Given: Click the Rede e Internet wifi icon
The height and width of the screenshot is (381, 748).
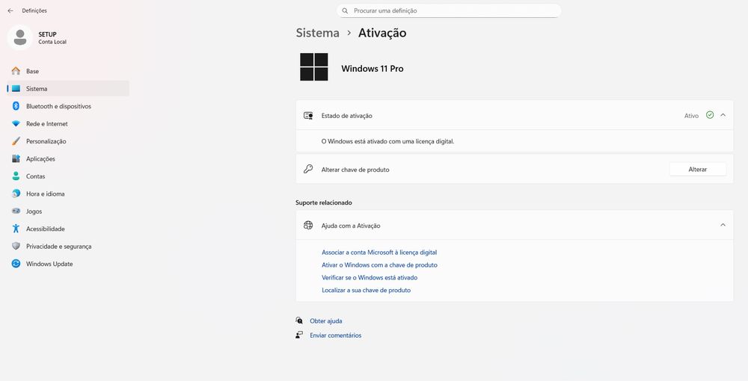Looking at the screenshot, I should pos(16,124).
